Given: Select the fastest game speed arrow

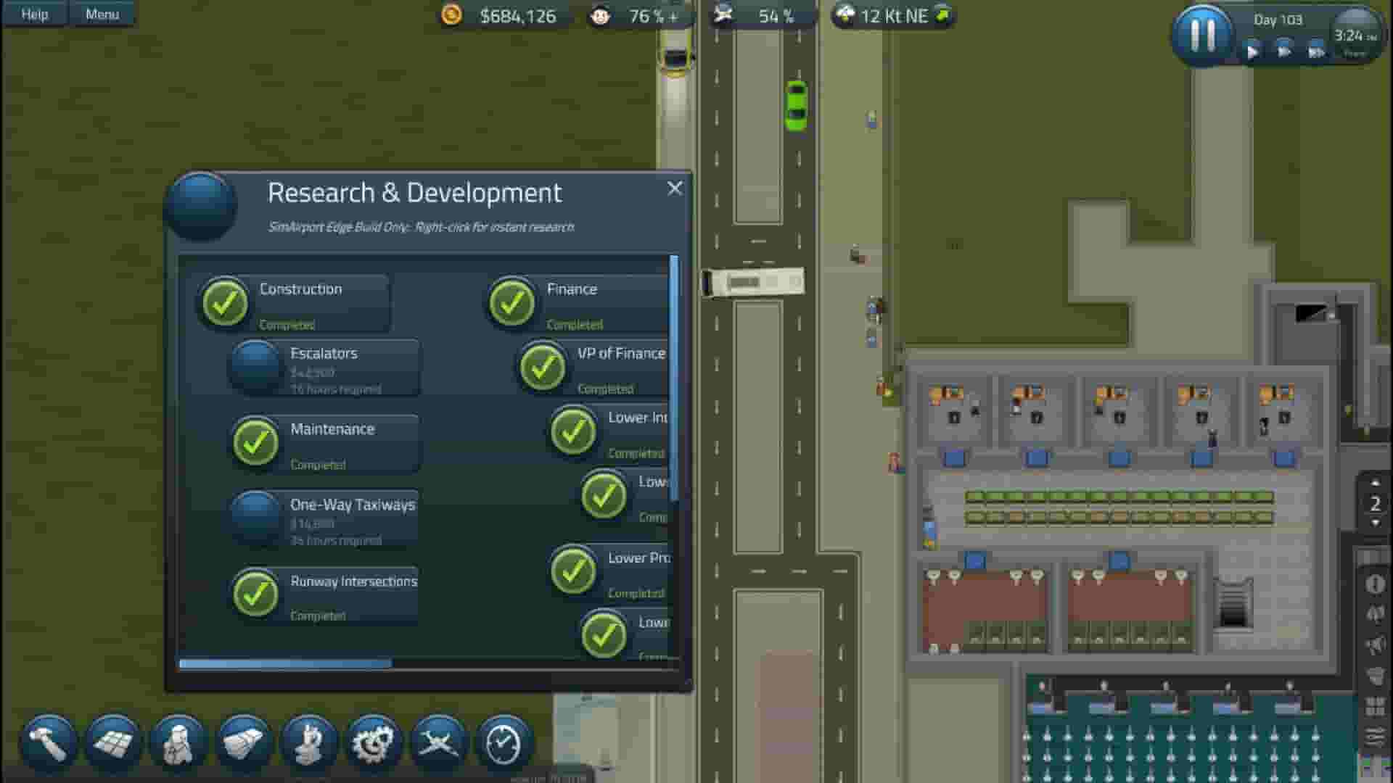Looking at the screenshot, I should click(x=1315, y=52).
